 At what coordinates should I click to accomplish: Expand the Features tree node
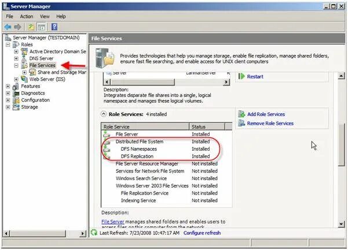tap(8, 86)
